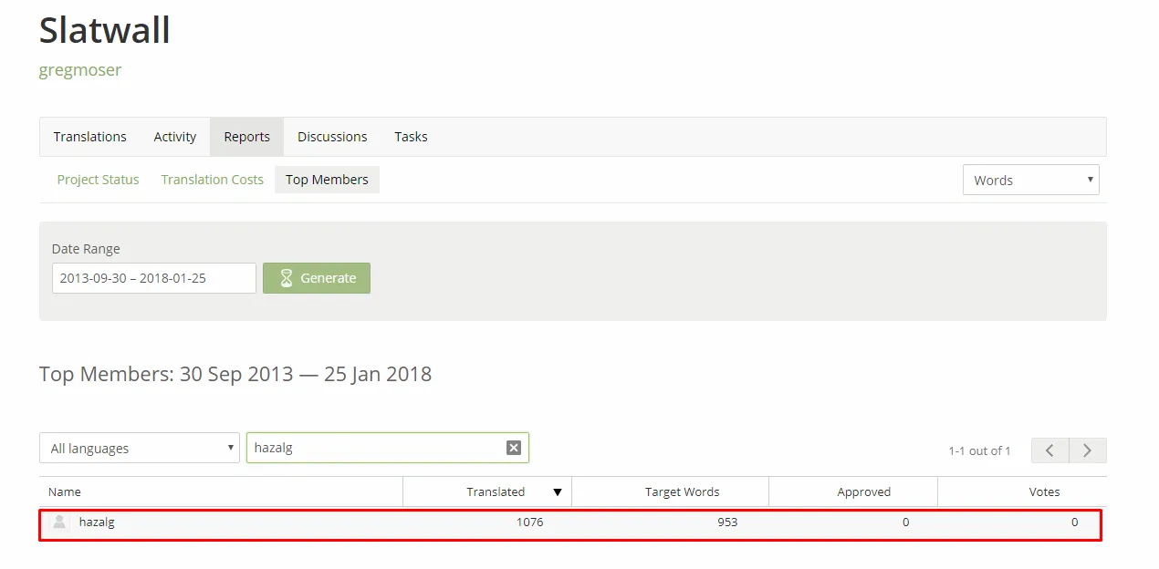Image resolution: width=1159 pixels, height=569 pixels.
Task: Click the 953 target words value
Action: pyautogui.click(x=727, y=522)
